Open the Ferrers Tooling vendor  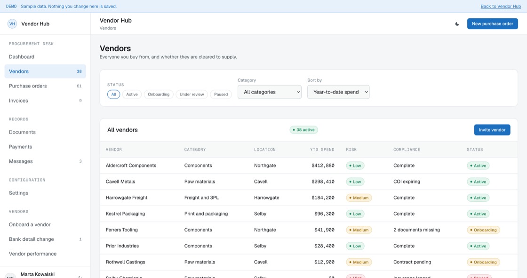pyautogui.click(x=309, y=230)
